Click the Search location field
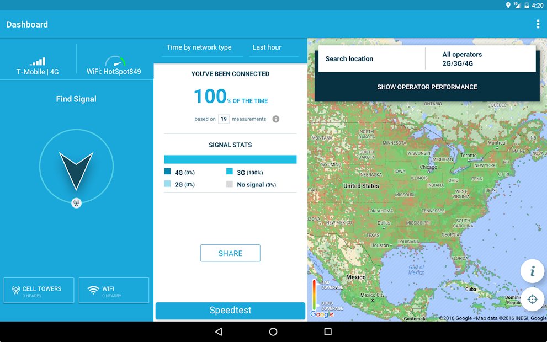Viewport: 547px width, 342px height. coord(371,59)
